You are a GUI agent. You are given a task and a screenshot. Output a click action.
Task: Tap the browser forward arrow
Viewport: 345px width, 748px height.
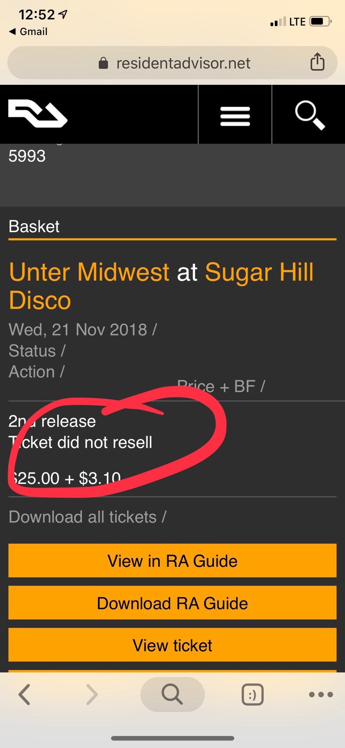[x=92, y=694]
